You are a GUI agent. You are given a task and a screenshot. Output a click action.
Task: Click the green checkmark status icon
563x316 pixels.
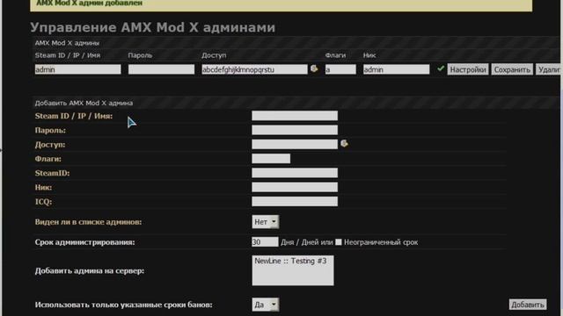[441, 68]
